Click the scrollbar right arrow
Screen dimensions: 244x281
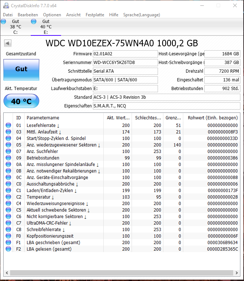(237, 273)
